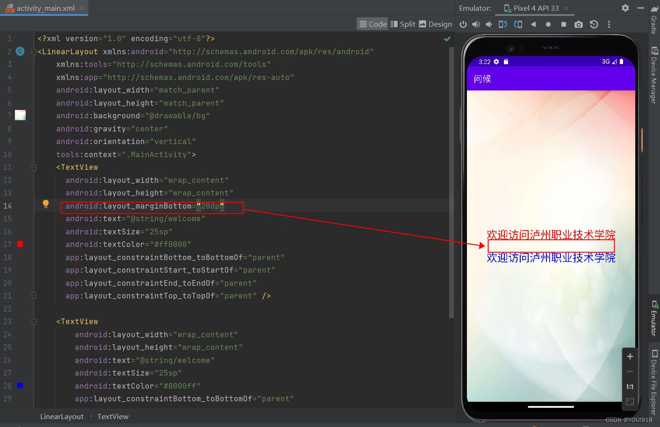Click the emulator Home circle button
Image resolution: width=660 pixels, height=427 pixels.
pyautogui.click(x=548, y=24)
